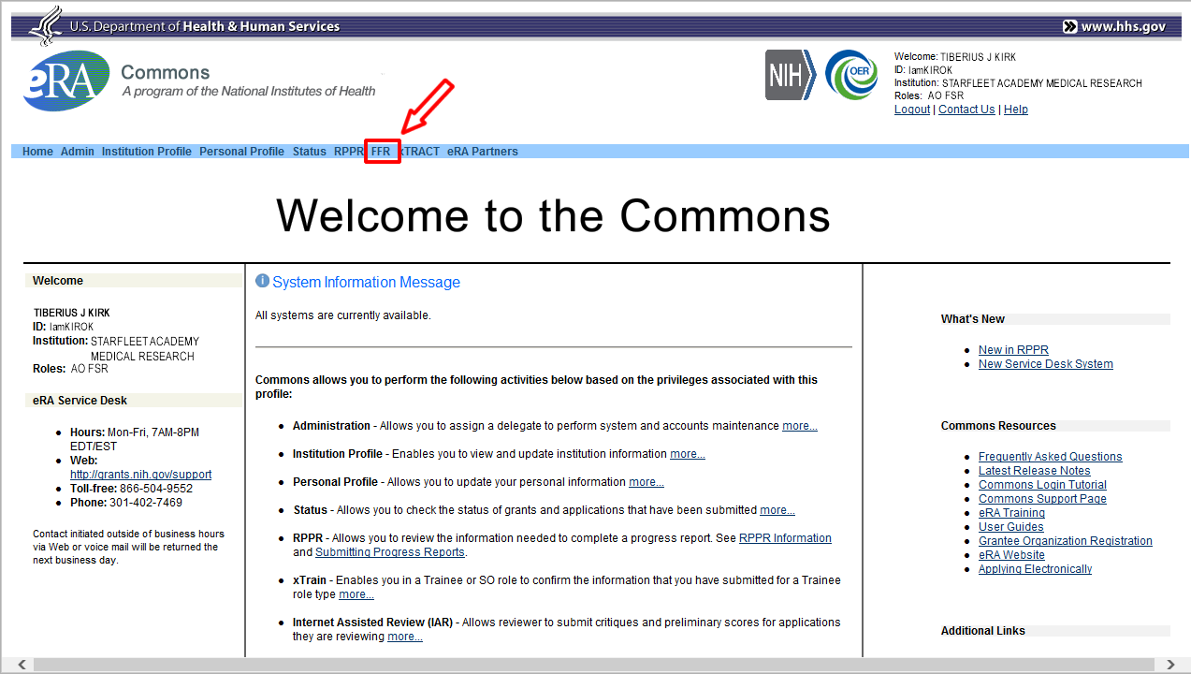Click the OER circular logo
The width and height of the screenshot is (1191, 674).
(x=851, y=75)
